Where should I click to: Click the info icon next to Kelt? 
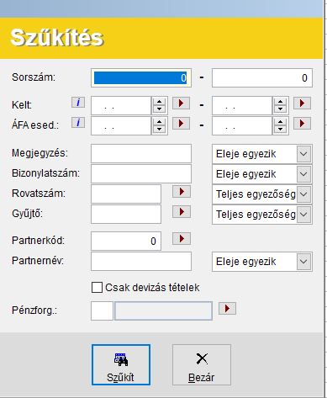point(78,103)
